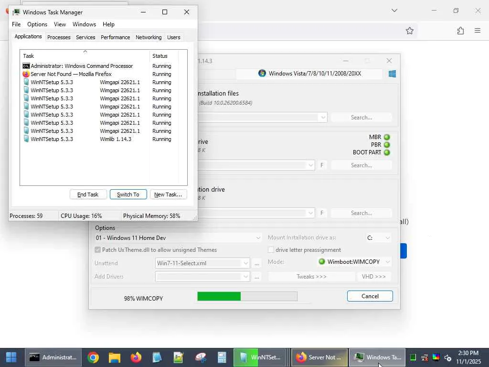Click the pinned Firefox taskbar icon
This screenshot has width=489, height=367.
136,357
